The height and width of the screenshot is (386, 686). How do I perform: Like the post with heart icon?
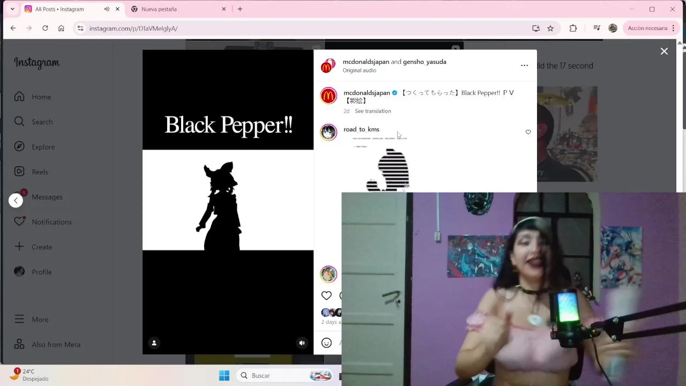[x=326, y=295]
